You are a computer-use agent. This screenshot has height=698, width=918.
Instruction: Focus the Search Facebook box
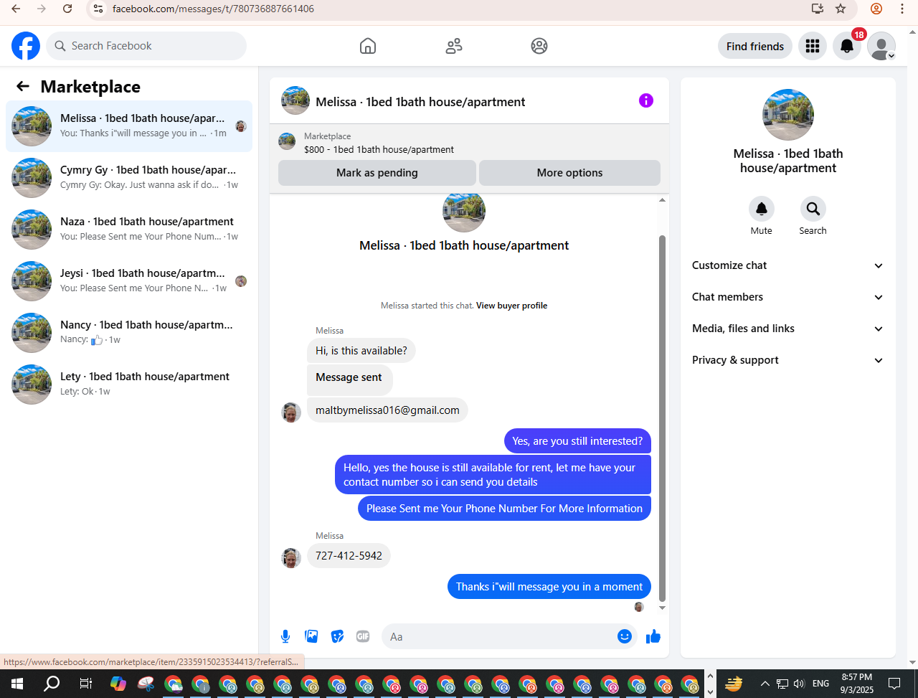point(146,46)
